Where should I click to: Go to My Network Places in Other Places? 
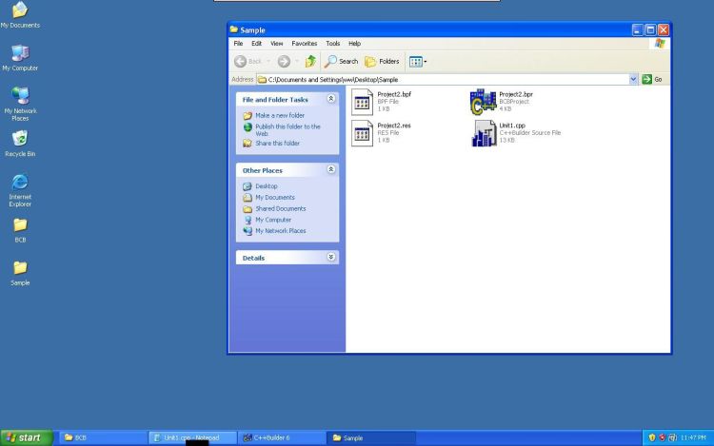281,231
